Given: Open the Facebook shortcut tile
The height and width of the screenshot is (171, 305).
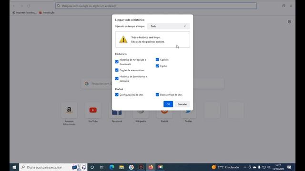Looking at the screenshot, I should 117,114.
